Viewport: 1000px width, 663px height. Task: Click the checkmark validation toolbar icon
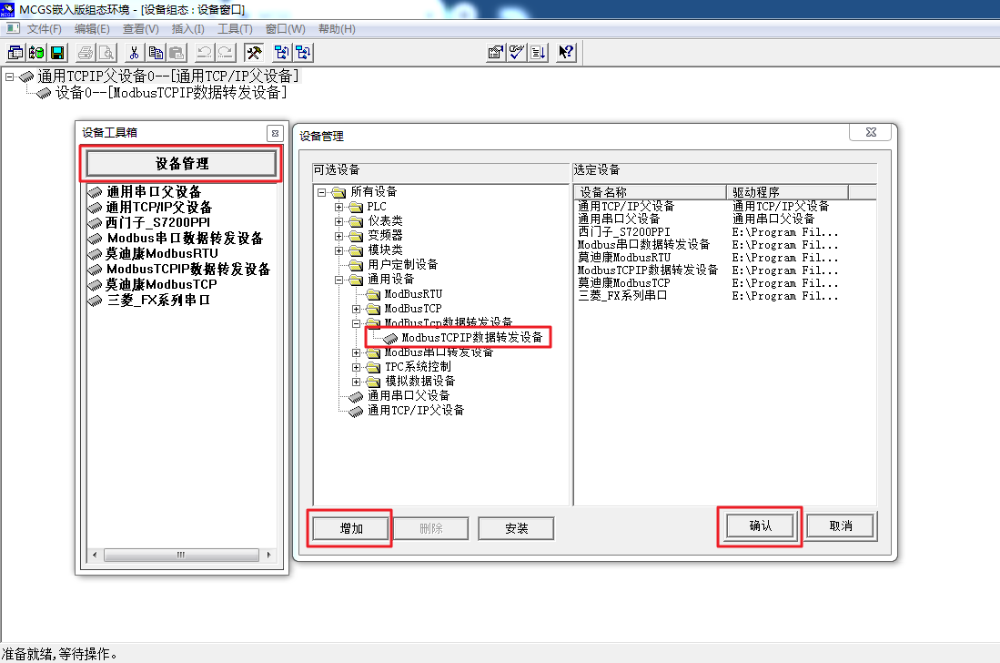(x=517, y=52)
